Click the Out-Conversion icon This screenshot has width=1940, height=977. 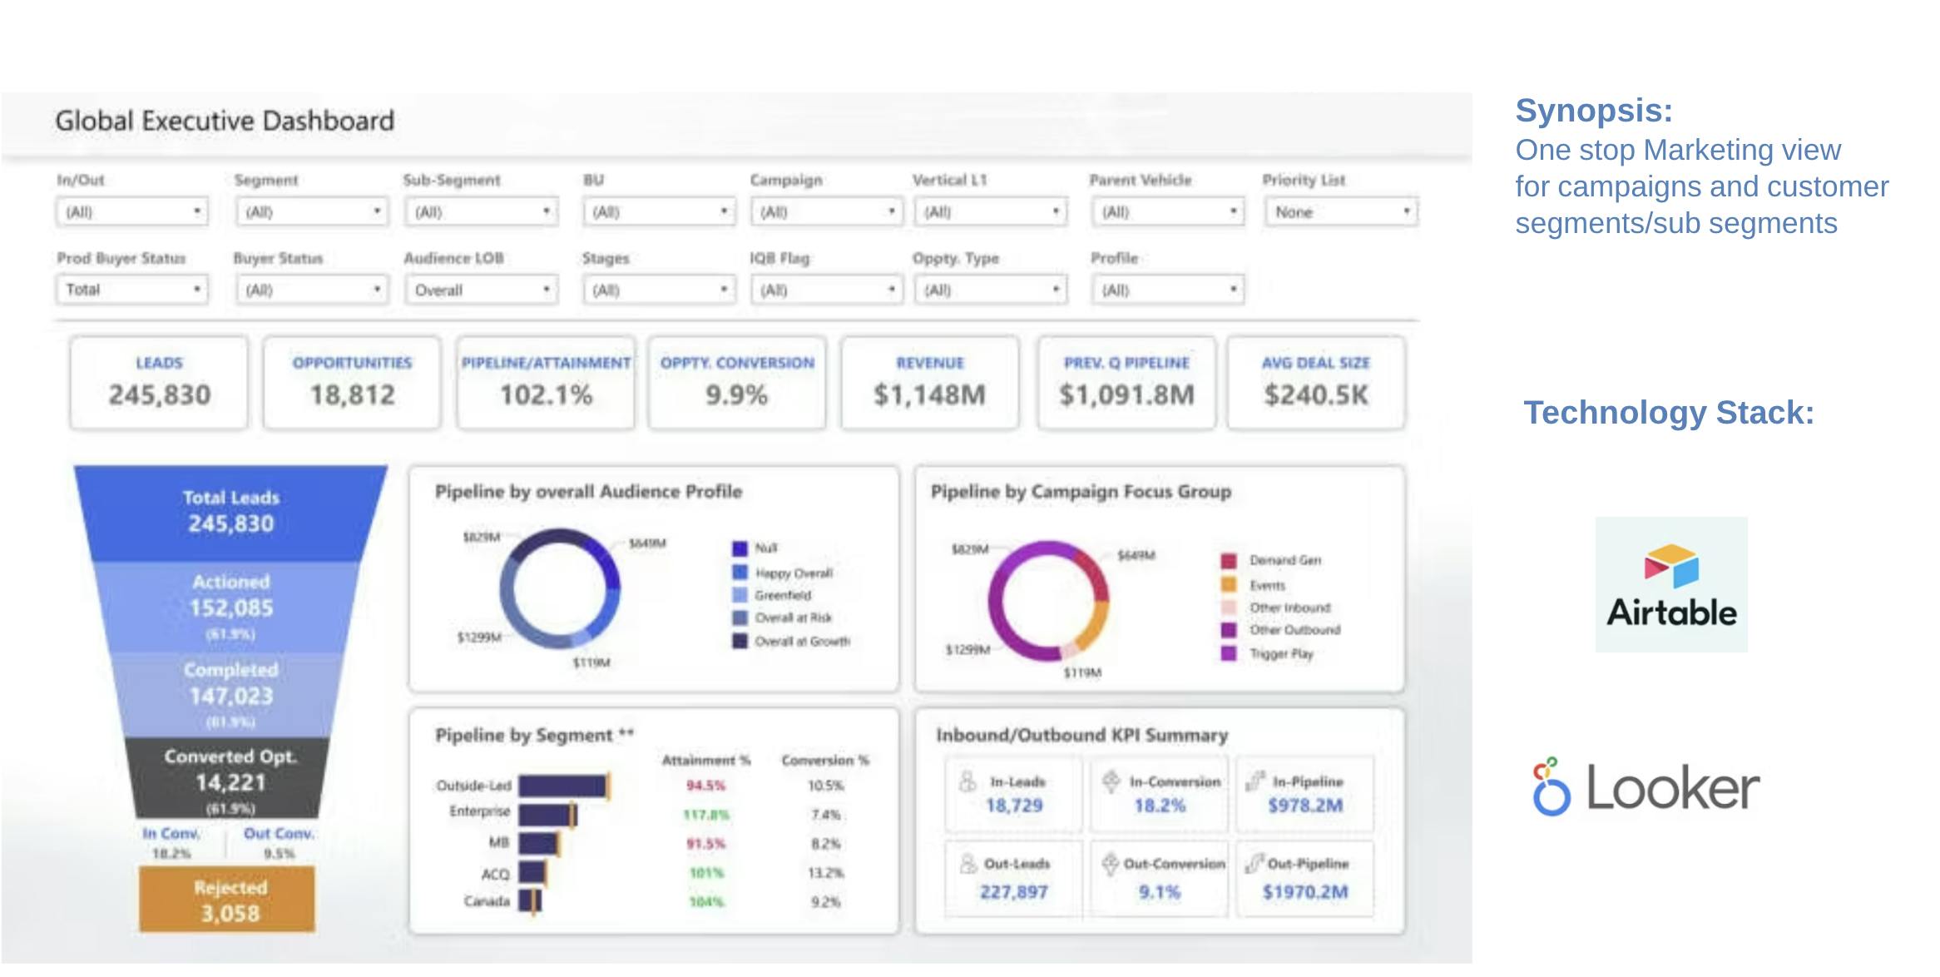[x=1110, y=863]
